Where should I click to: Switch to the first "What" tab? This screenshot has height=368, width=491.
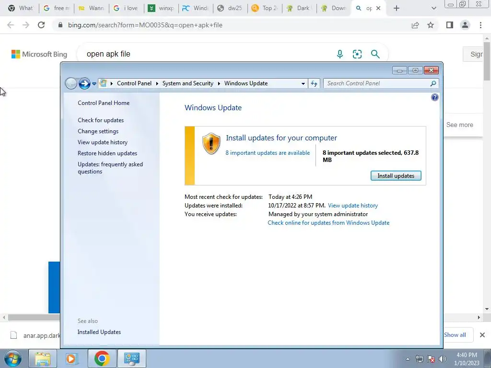(21, 8)
